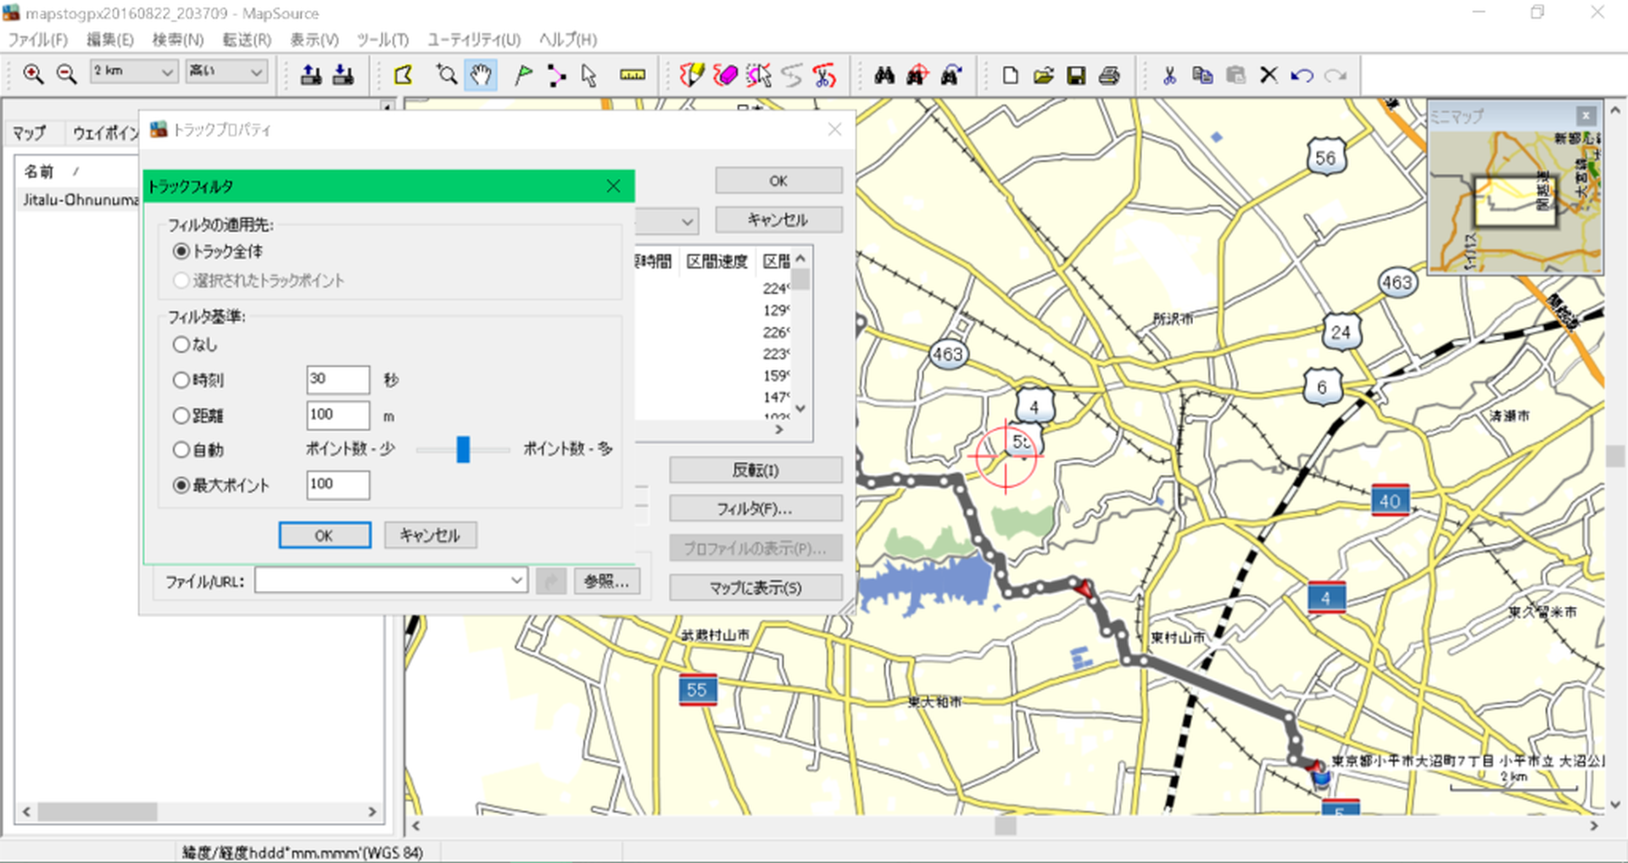Click 参照... browse button
This screenshot has width=1628, height=863.
607,581
